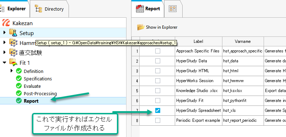Select the Definition step
This screenshot has height=137, width=286.
pyautogui.click(x=33, y=71)
